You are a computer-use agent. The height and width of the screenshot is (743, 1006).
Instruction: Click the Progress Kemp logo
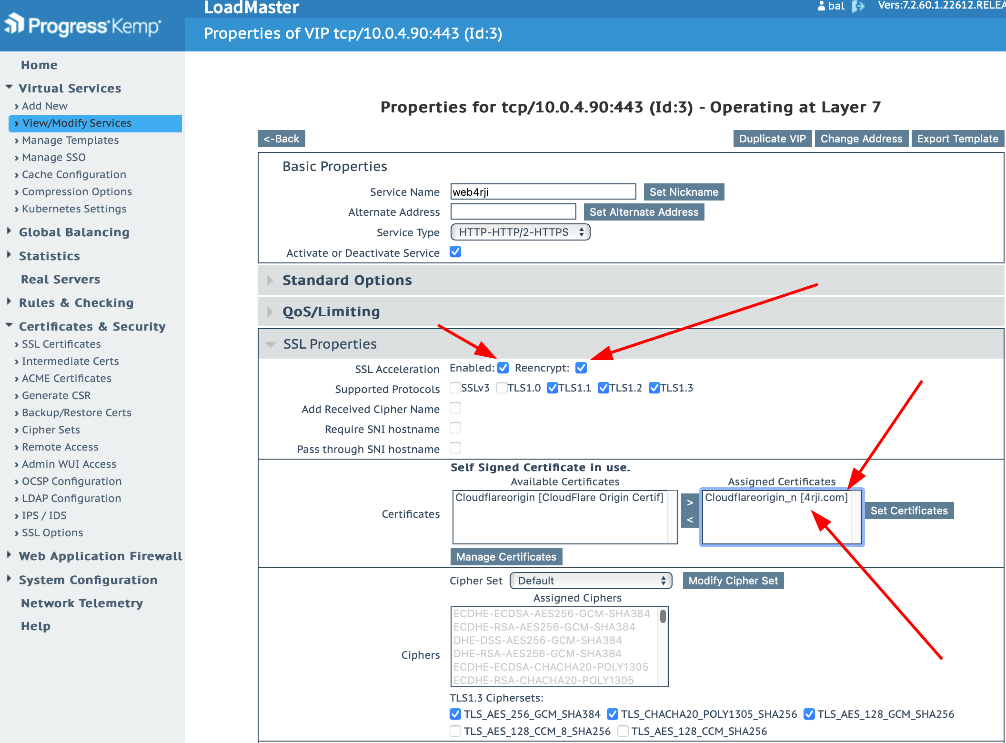click(x=83, y=26)
